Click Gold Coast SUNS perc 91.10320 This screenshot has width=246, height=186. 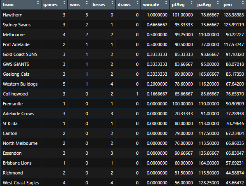(x=235, y=54)
